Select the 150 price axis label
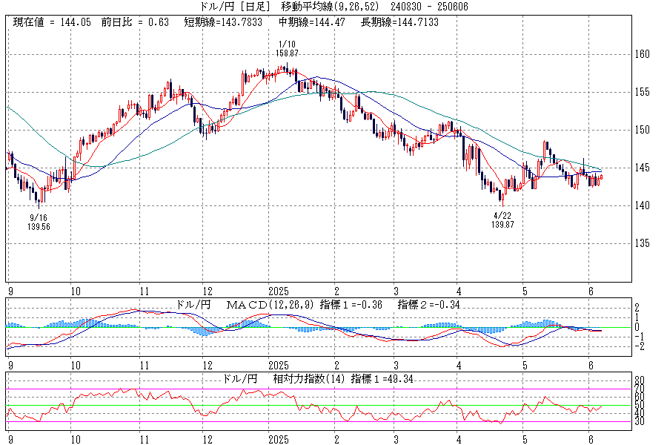 pyautogui.click(x=642, y=130)
